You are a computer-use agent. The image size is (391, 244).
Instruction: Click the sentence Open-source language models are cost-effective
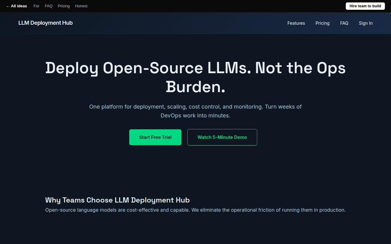(x=195, y=210)
